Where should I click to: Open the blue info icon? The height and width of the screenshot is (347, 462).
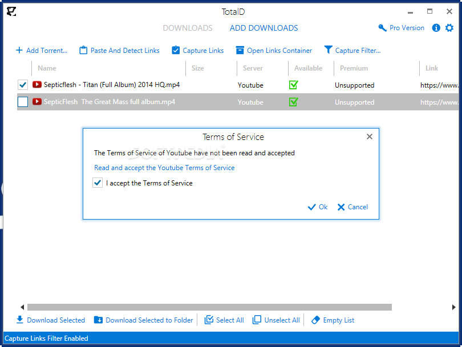(436, 28)
